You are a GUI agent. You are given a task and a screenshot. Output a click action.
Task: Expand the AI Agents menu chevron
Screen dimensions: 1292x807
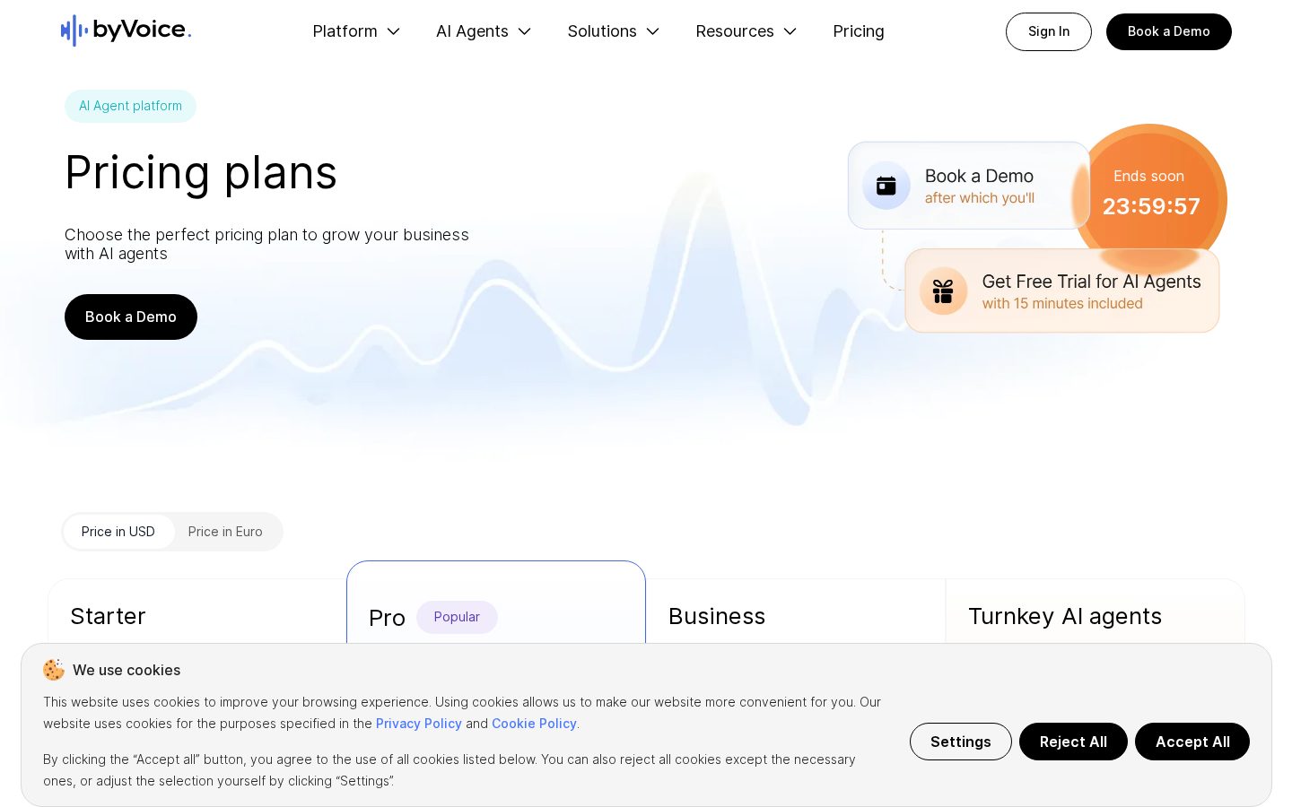[525, 31]
